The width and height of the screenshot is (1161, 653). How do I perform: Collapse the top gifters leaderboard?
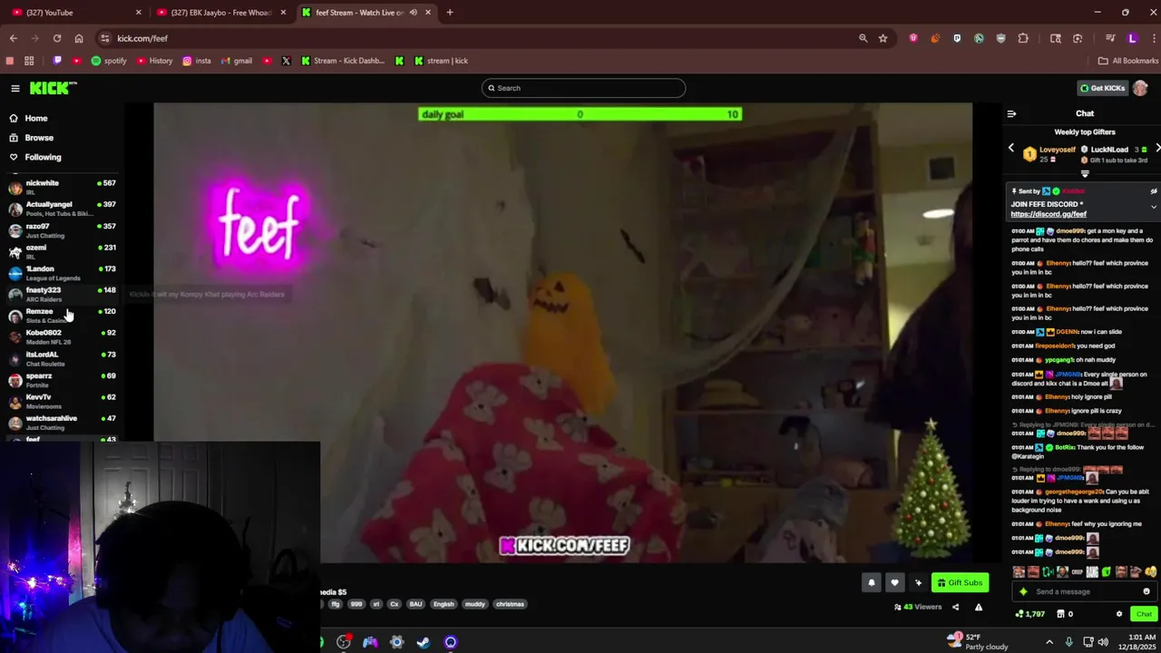[1085, 173]
